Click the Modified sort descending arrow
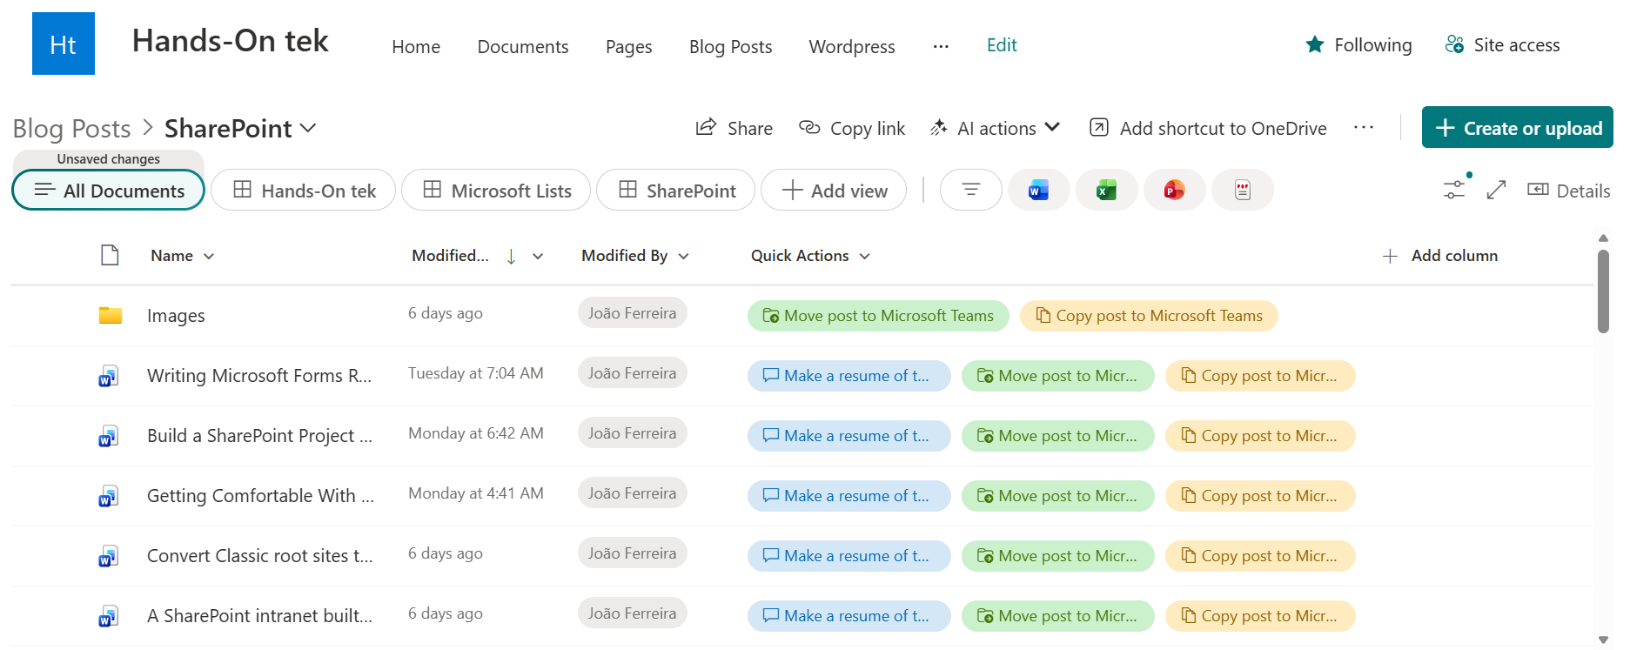The image size is (1630, 650). 511,256
